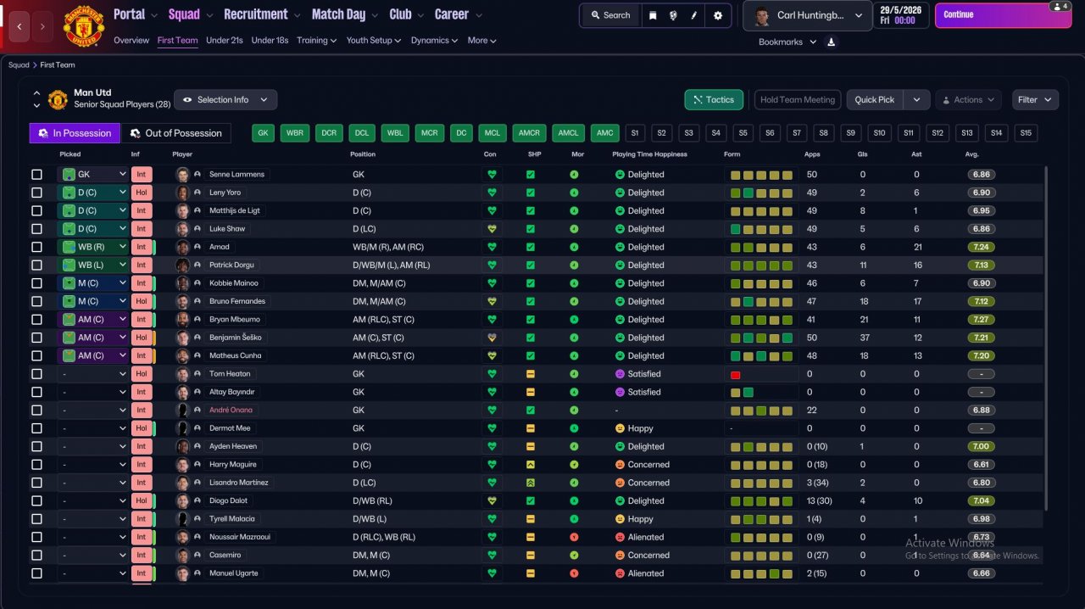Click the online users badge showing 4
Viewport: 1085px width, 609px height.
[1060, 6]
